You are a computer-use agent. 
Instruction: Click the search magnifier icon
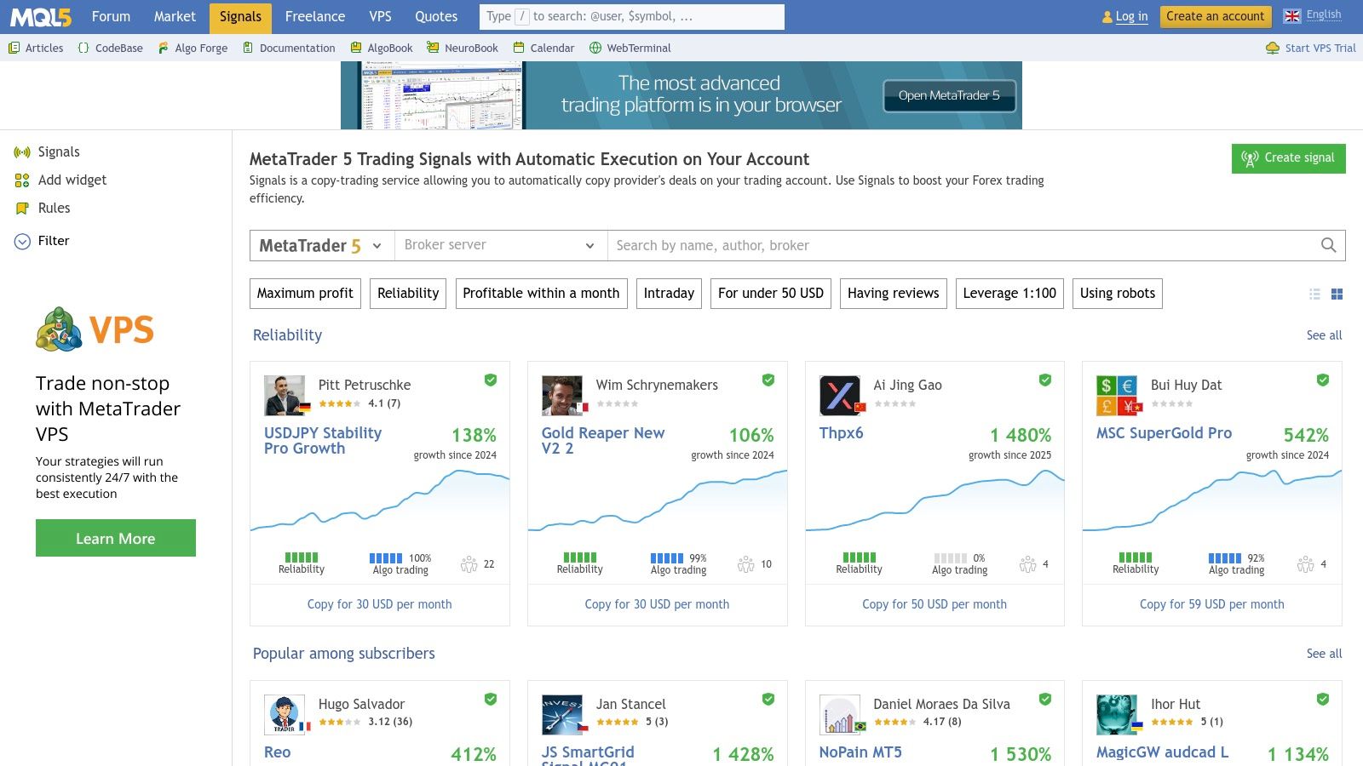pyautogui.click(x=1328, y=245)
